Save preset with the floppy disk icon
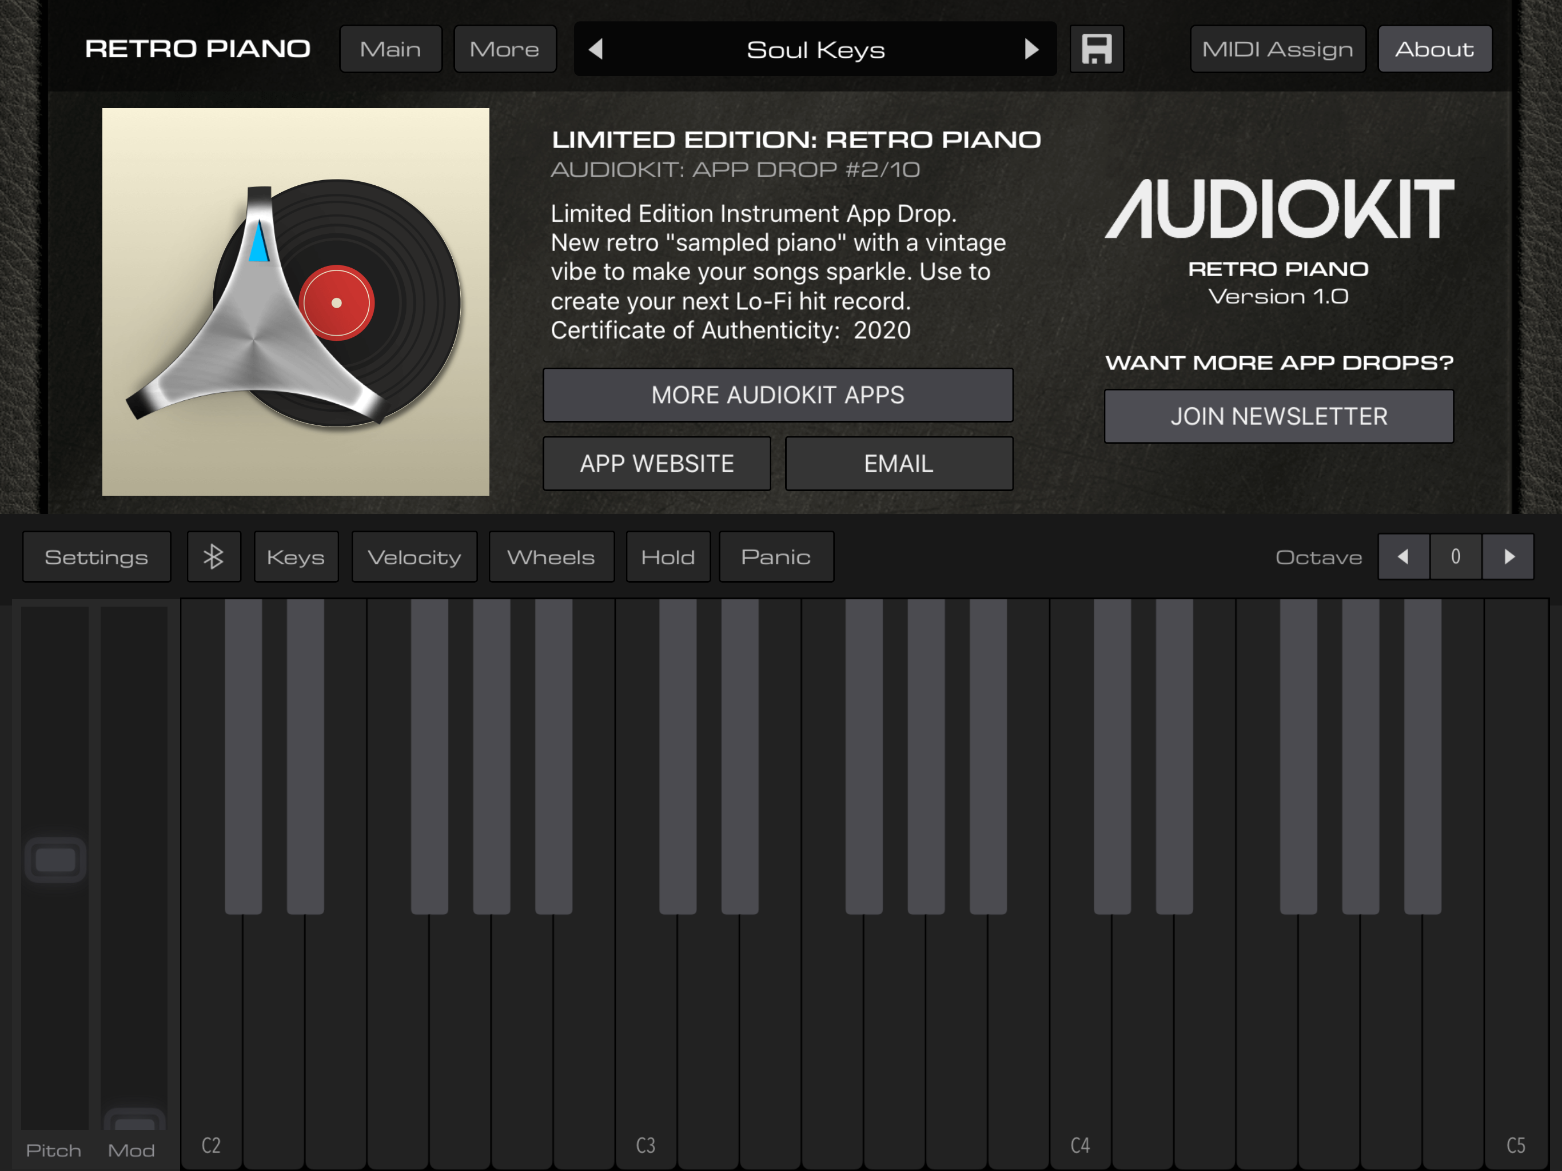 coord(1096,49)
